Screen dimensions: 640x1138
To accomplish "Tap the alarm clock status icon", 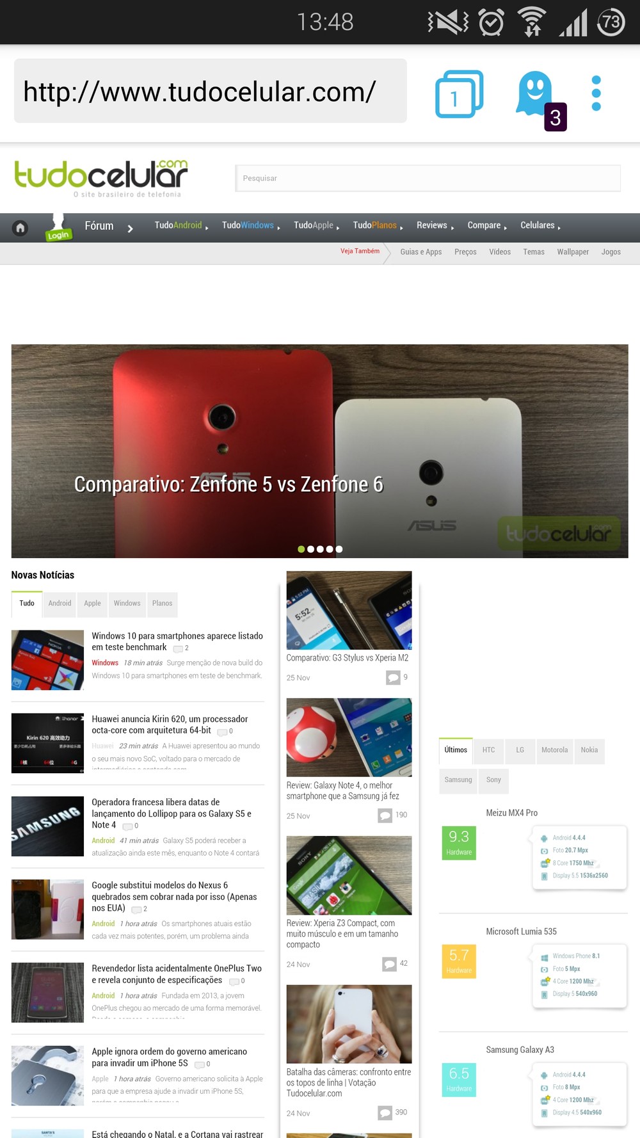I will point(492,22).
